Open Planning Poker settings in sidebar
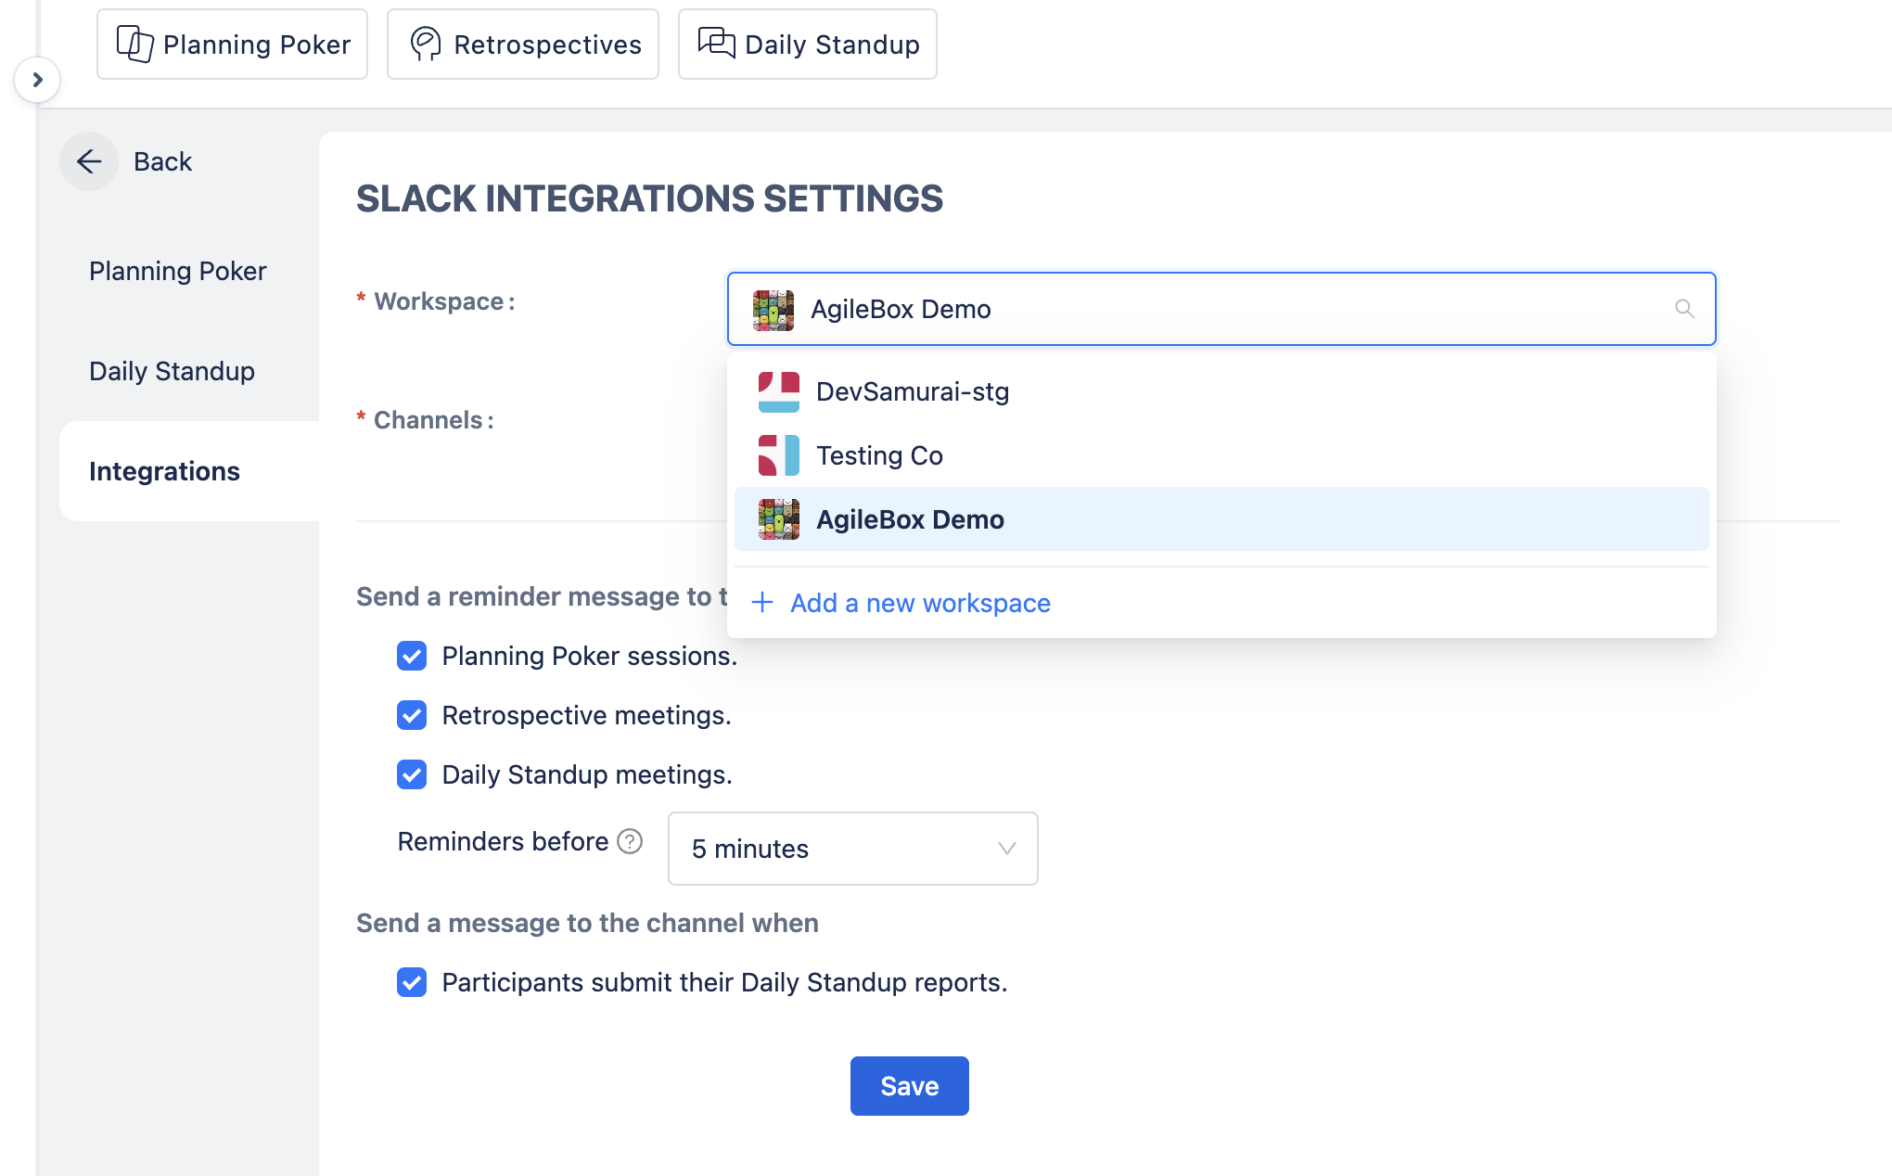1892x1176 pixels. point(177,271)
